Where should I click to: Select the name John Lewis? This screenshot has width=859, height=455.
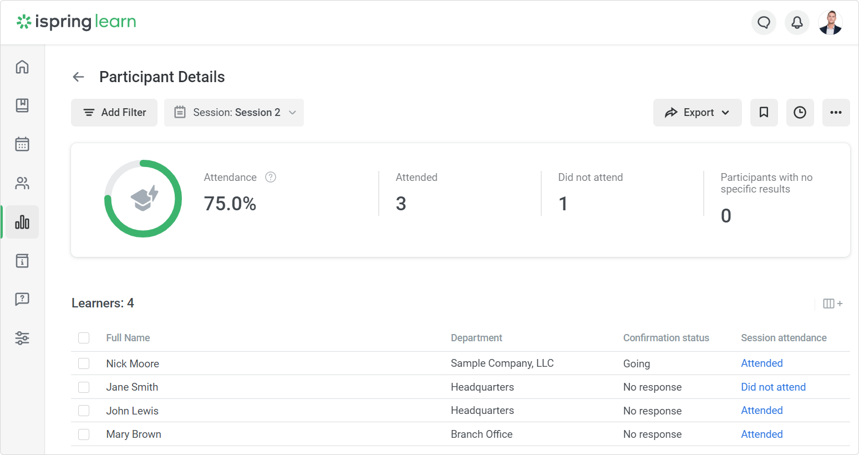pyautogui.click(x=132, y=411)
